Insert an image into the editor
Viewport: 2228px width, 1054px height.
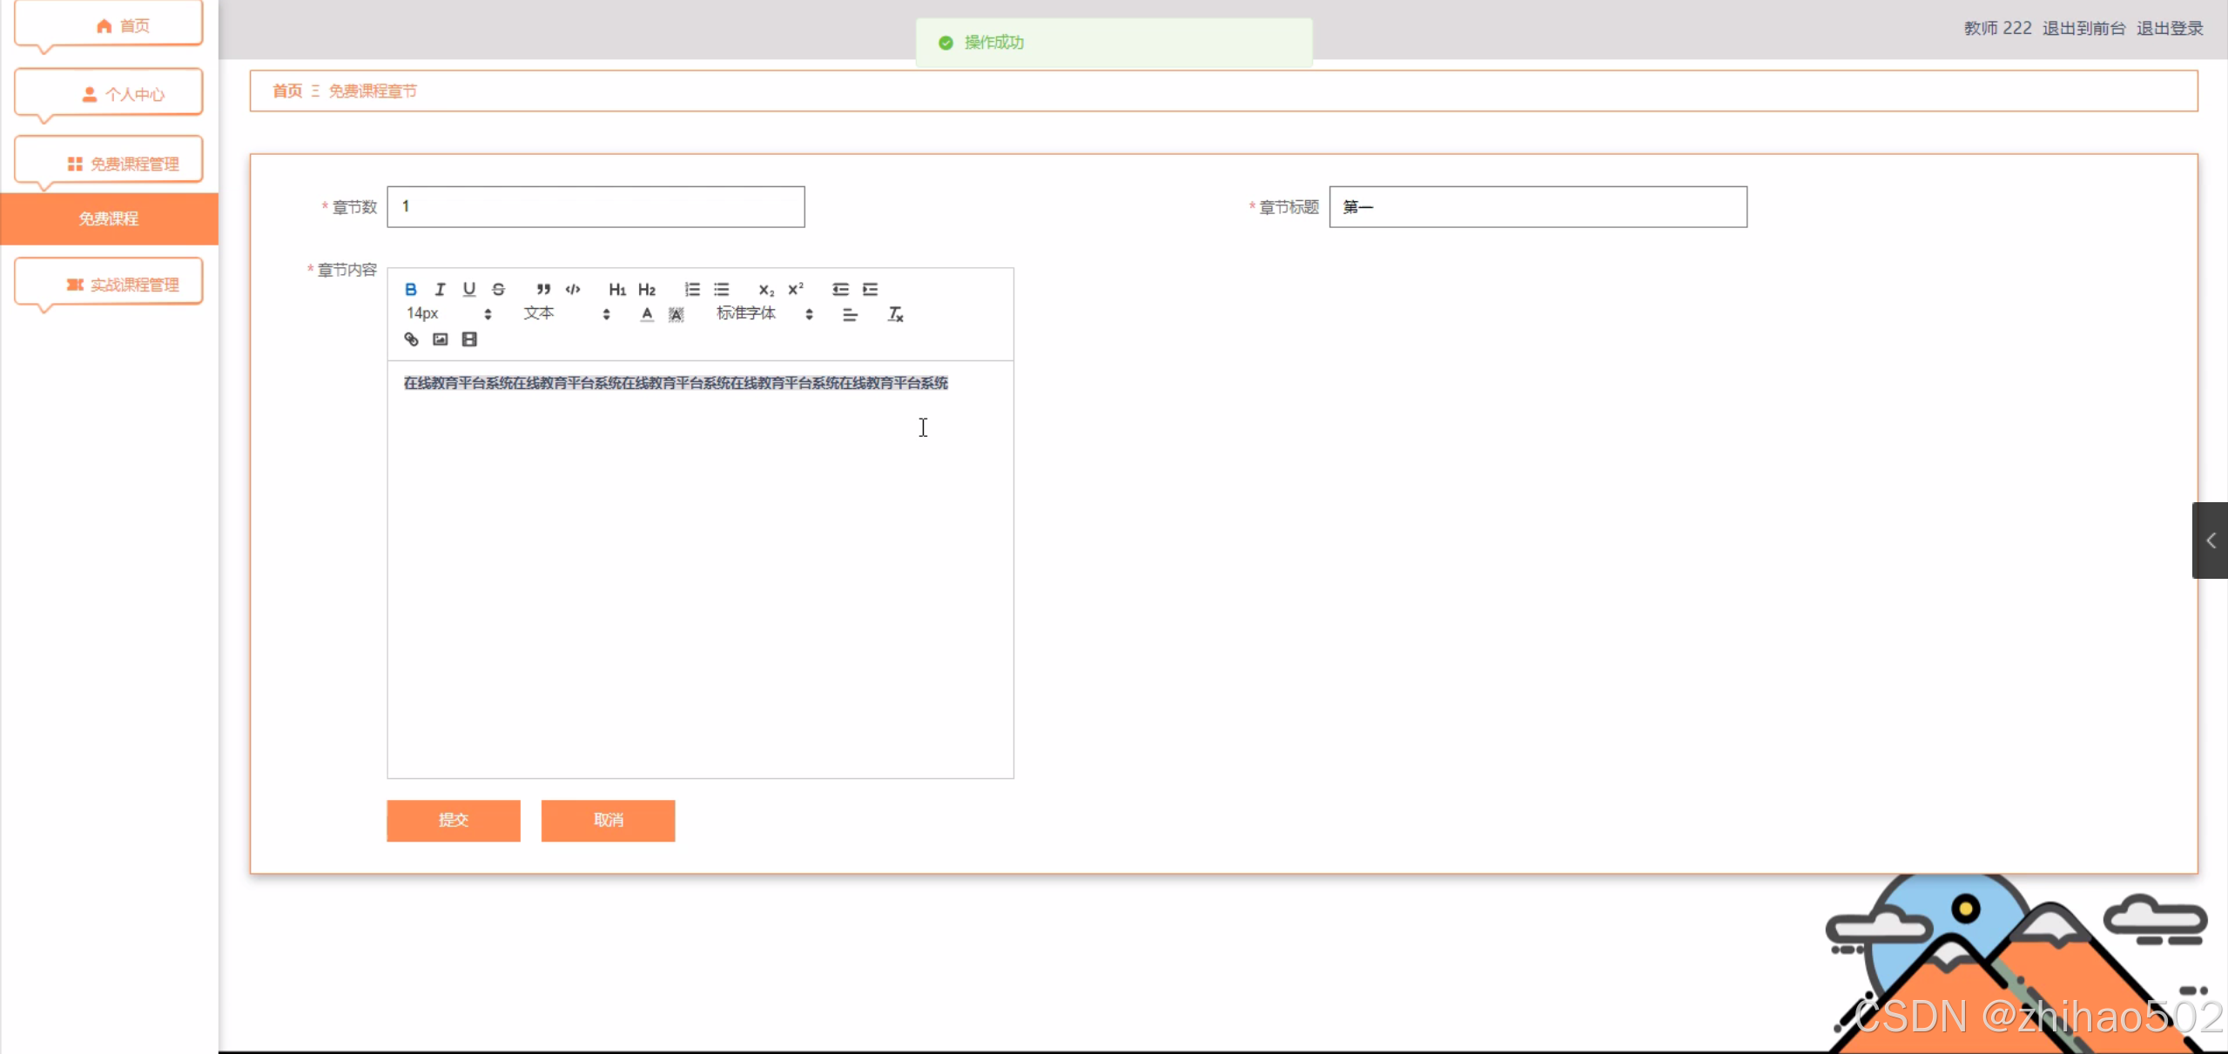441,339
